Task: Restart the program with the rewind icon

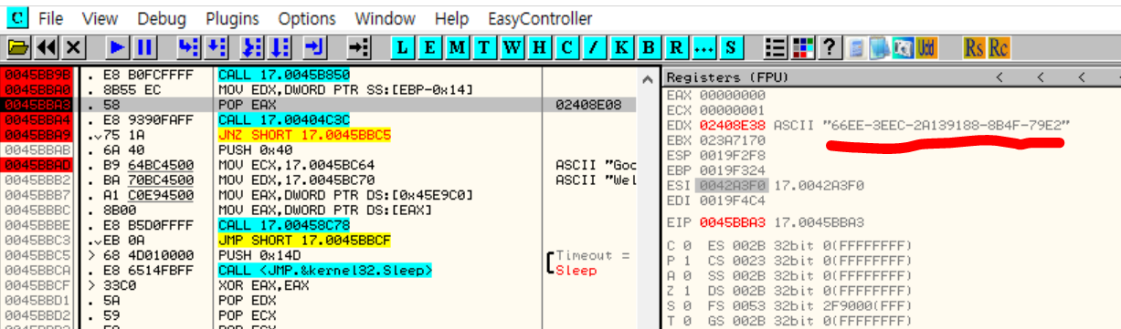Action: coord(47,46)
